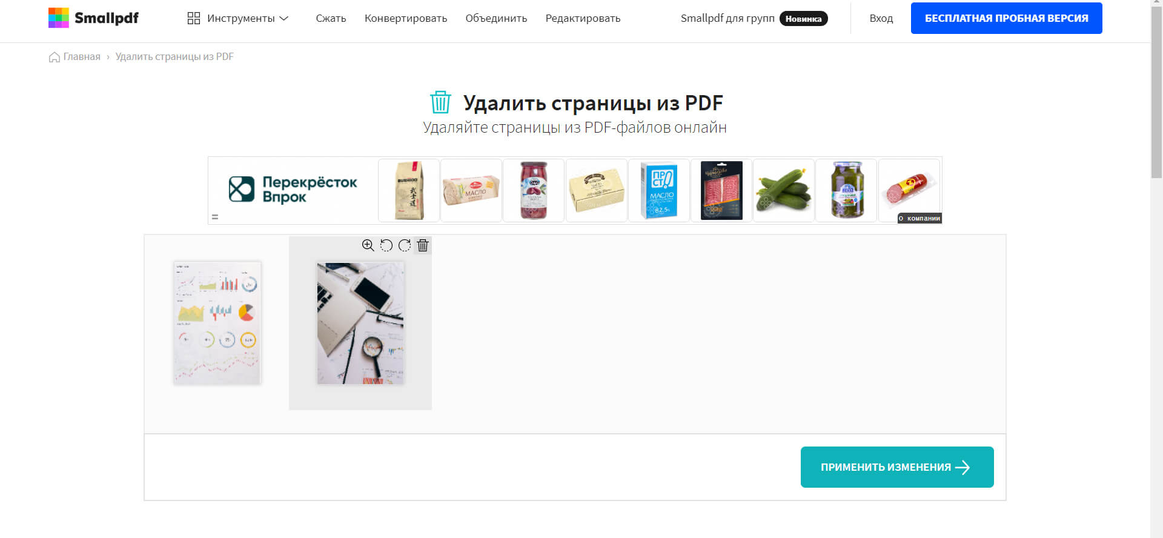Select Редактировать in the top navigation

[583, 18]
